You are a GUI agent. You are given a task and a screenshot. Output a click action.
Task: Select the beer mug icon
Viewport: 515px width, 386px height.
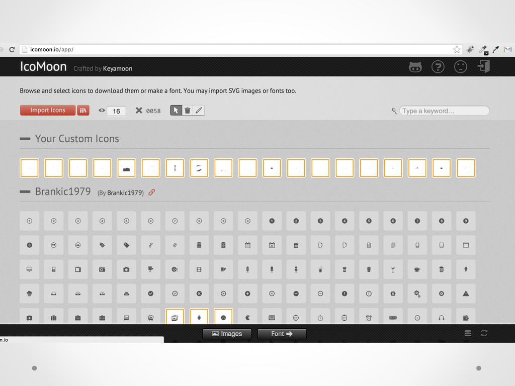tap(442, 269)
